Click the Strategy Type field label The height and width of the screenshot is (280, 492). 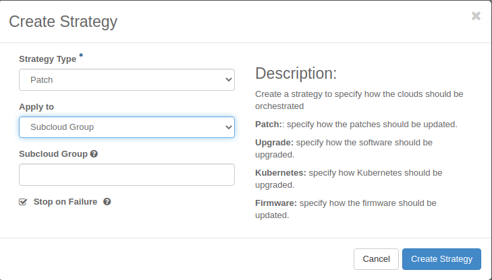pos(47,59)
